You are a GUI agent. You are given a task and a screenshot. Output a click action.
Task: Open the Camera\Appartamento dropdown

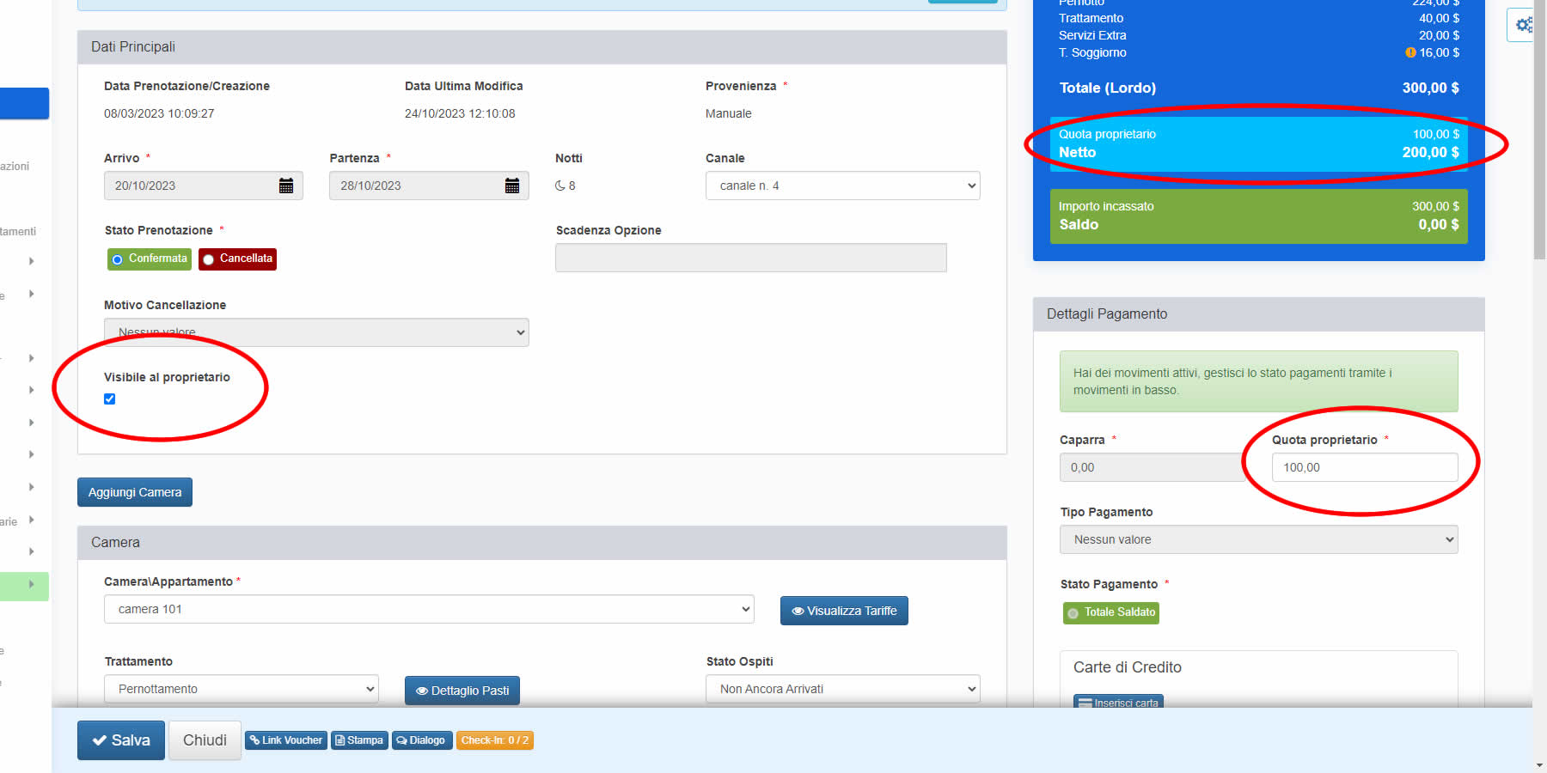tap(429, 609)
